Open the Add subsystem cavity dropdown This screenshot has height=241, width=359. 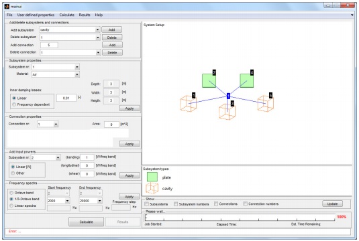(70, 29)
